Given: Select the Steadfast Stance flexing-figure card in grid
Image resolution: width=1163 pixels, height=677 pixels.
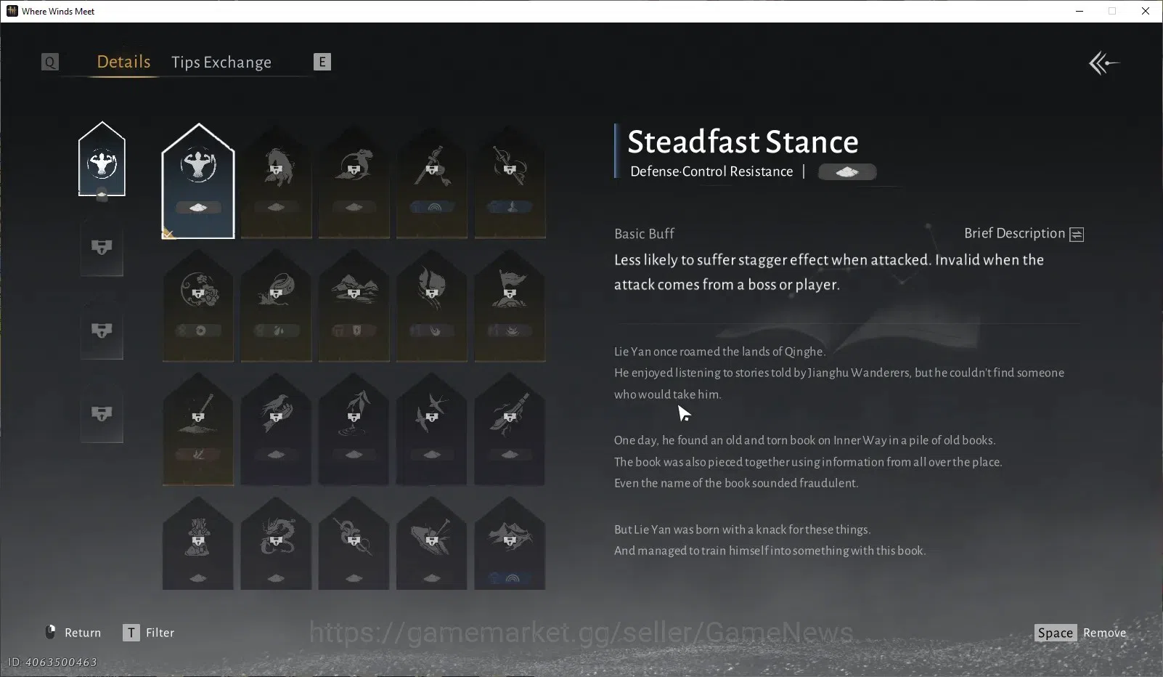Looking at the screenshot, I should [198, 181].
